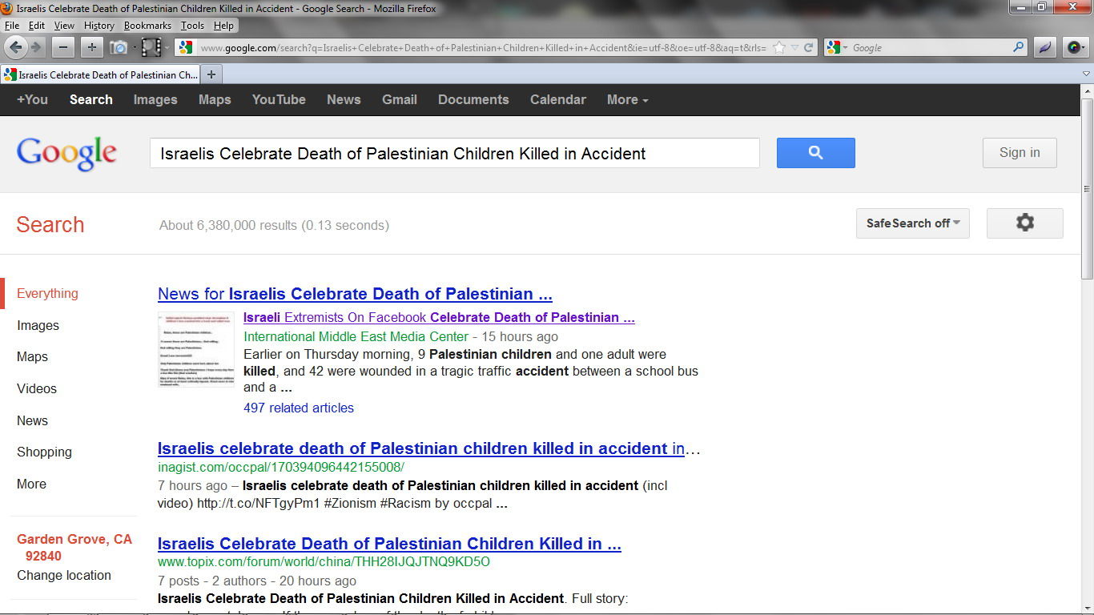The image size is (1094, 615).
Task: Click the news article thumbnail image
Action: [196, 349]
